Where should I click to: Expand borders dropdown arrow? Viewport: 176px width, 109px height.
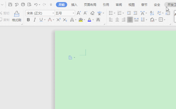click(164, 20)
